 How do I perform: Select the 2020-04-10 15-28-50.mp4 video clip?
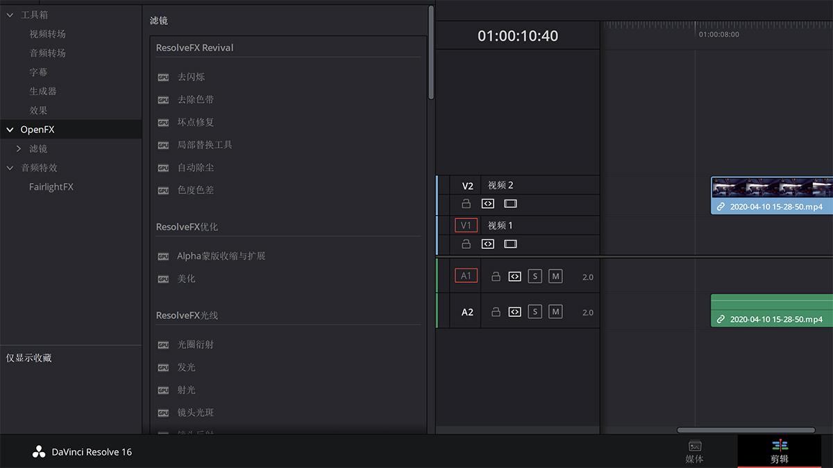(x=771, y=195)
